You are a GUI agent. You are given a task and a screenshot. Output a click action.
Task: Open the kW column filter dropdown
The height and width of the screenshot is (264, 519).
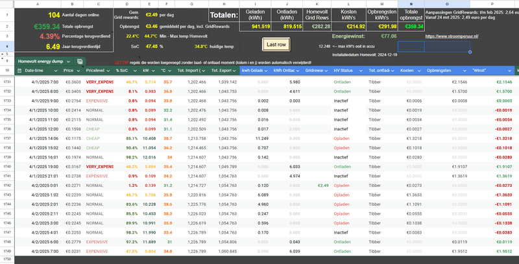click(154, 71)
